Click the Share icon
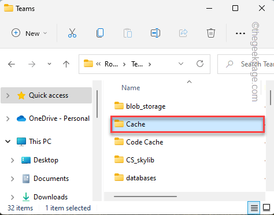This screenshot has width=274, height=215. pyautogui.click(x=183, y=33)
